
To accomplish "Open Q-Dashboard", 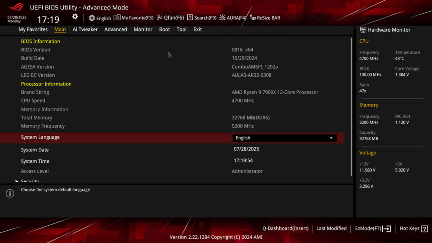I will [x=285, y=228].
